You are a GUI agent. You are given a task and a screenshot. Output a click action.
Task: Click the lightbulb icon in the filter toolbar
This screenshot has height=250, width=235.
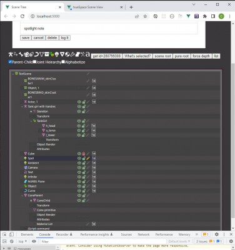coord(57,54)
